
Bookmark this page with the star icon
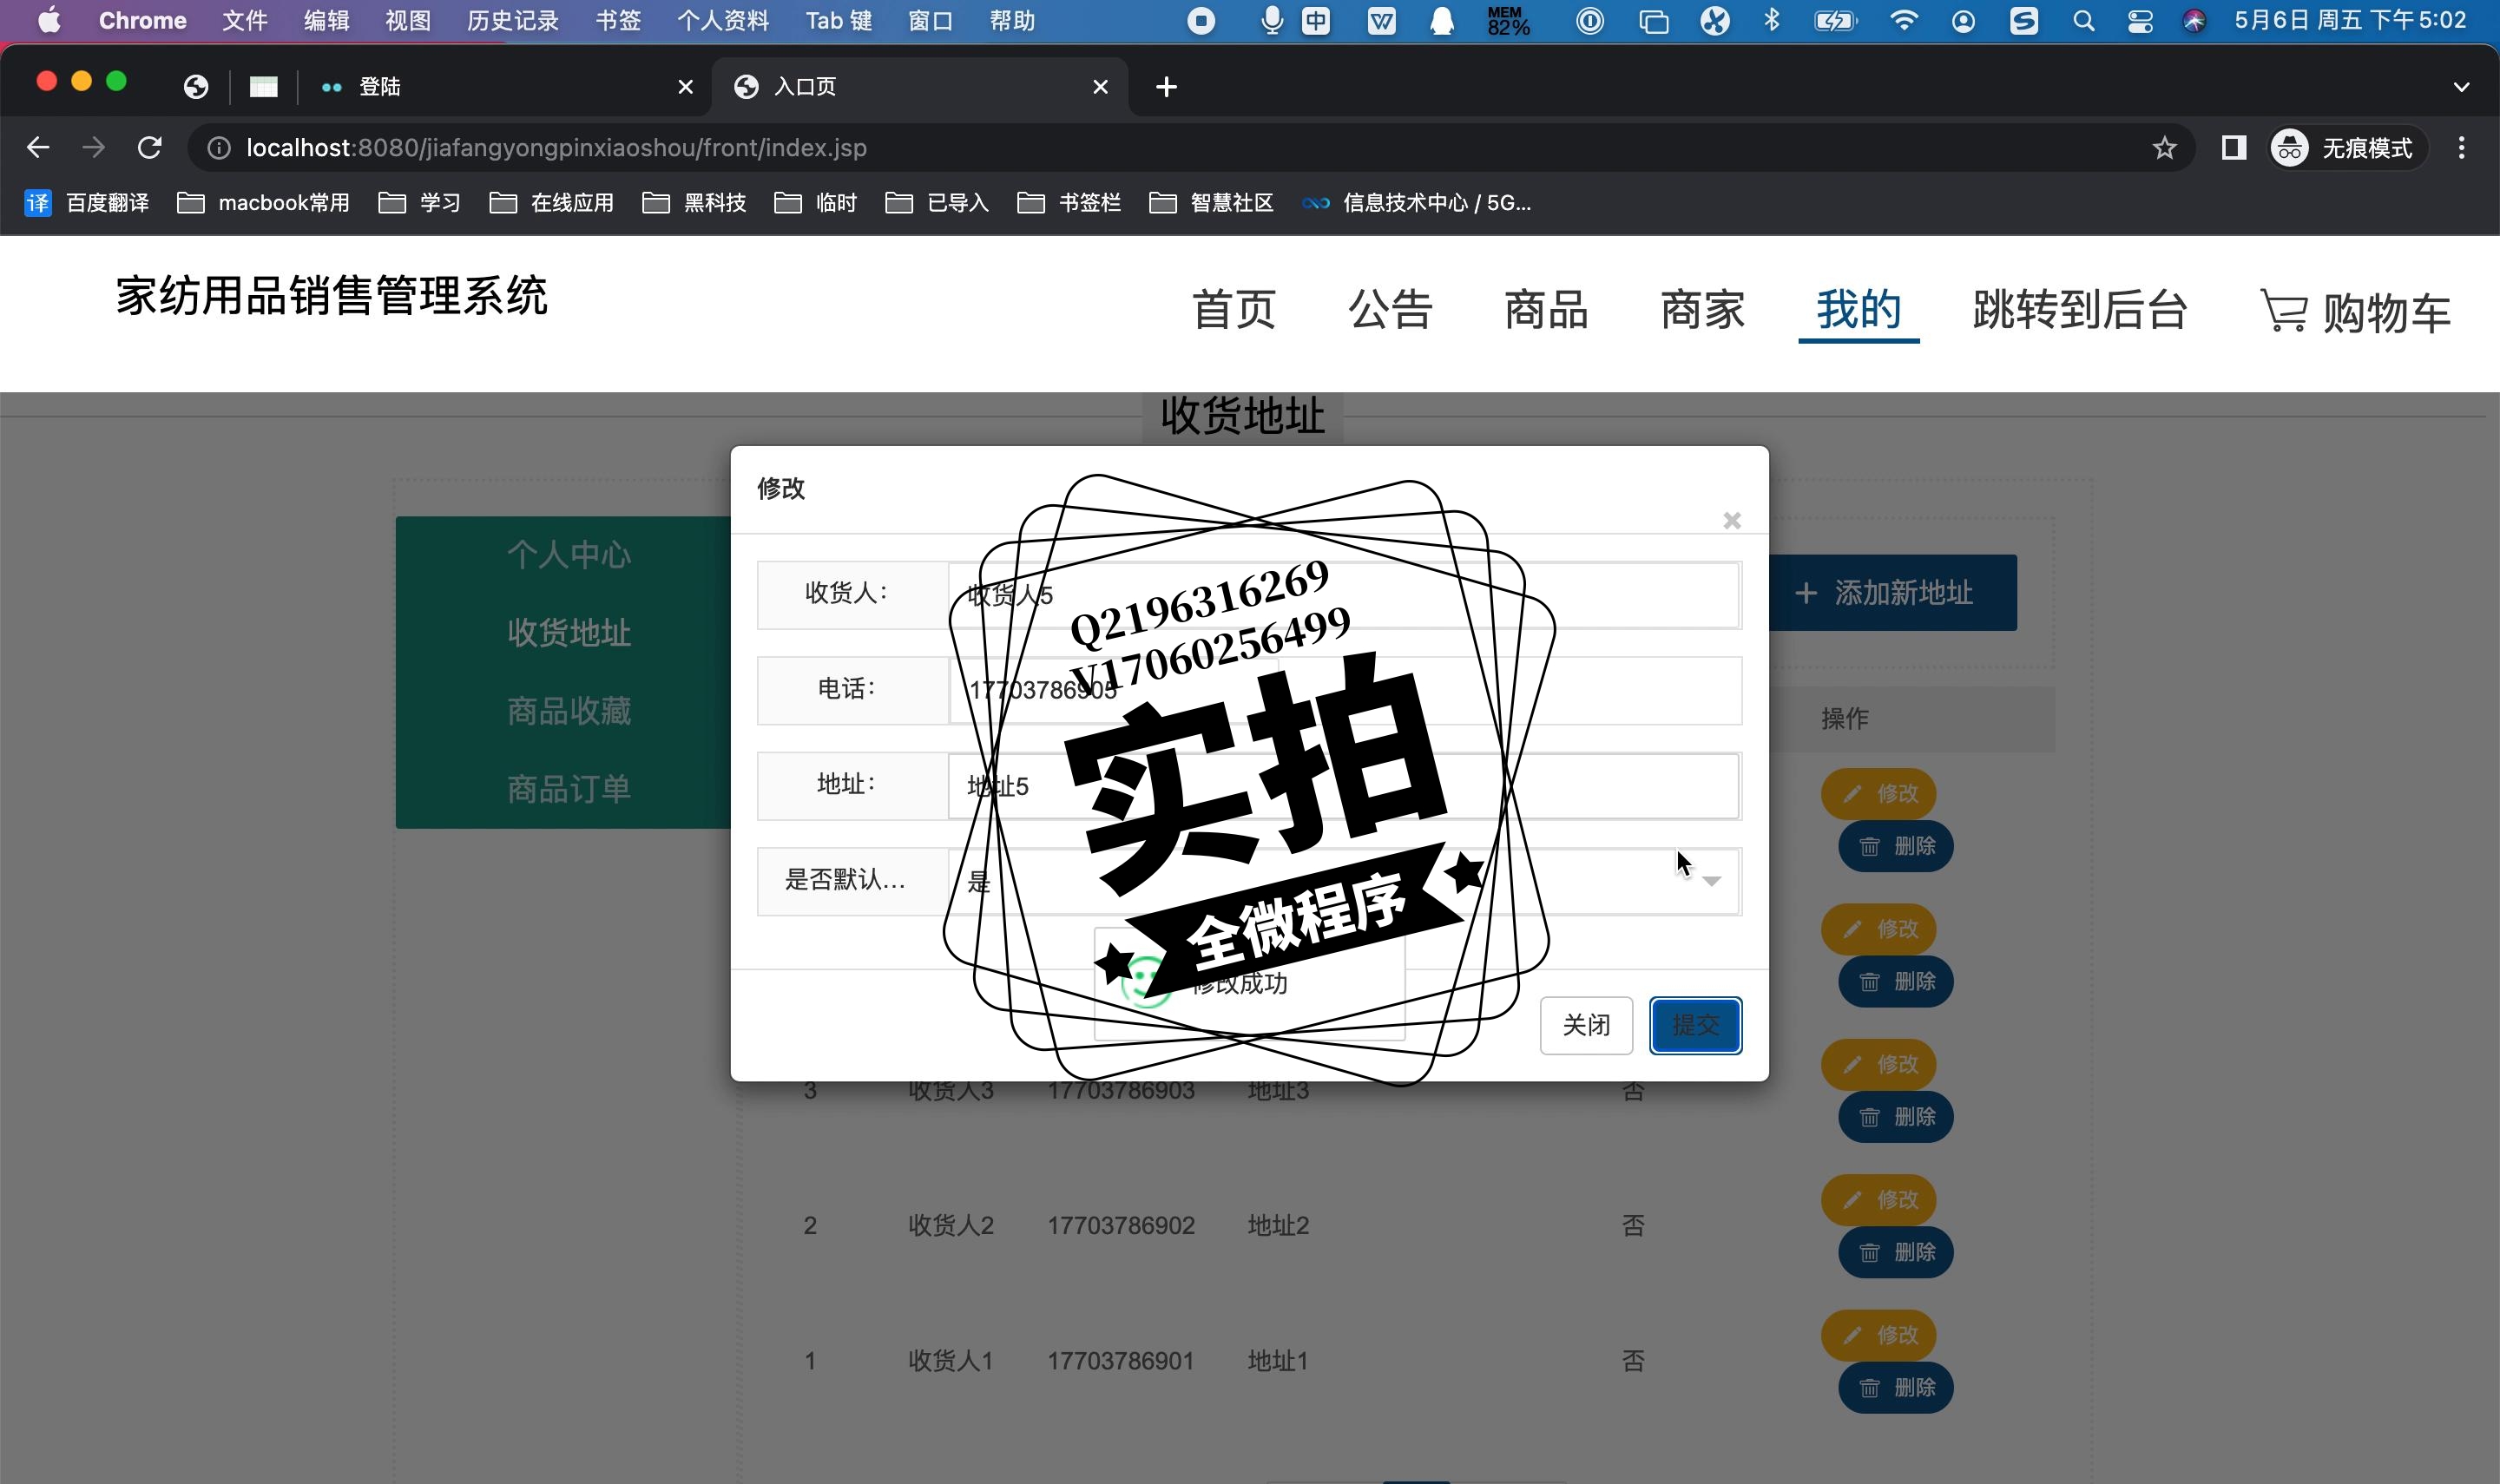(2164, 148)
